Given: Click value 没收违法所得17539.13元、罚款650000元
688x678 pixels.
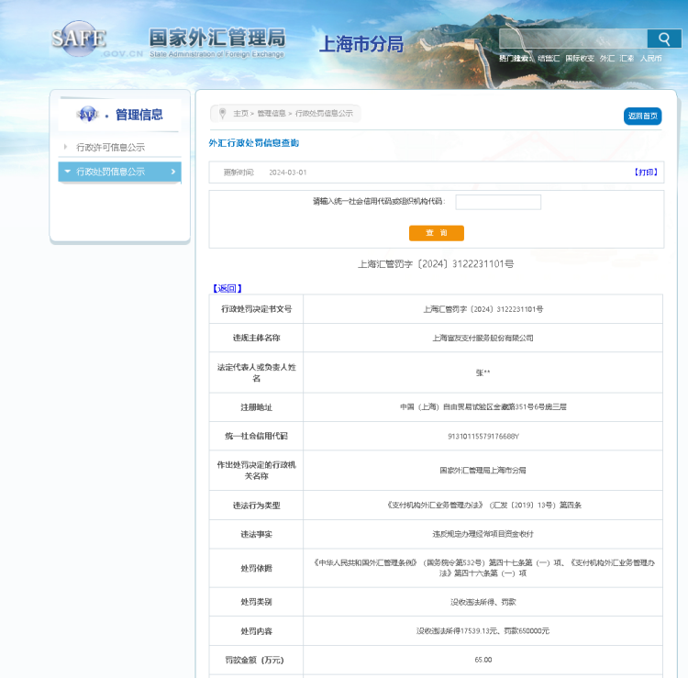Looking at the screenshot, I should [483, 631].
